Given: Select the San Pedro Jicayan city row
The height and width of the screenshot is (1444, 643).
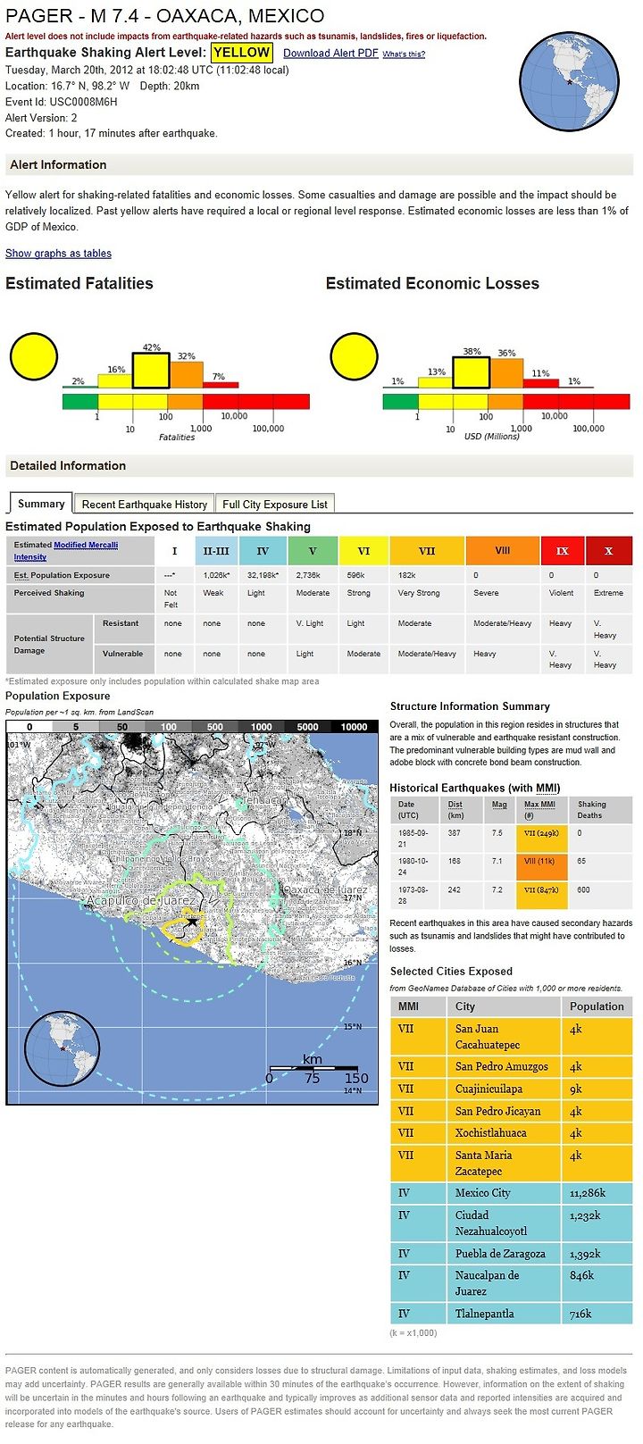Looking at the screenshot, I should click(x=512, y=1111).
